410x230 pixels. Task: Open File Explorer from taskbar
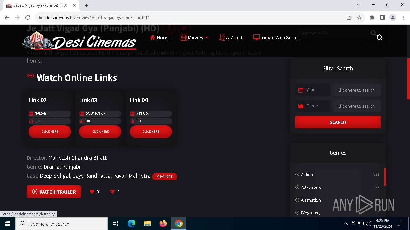[147, 224]
